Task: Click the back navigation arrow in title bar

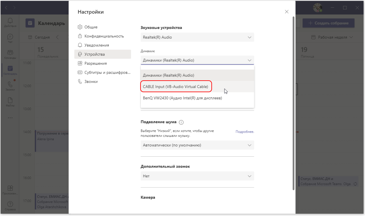Action: (x=6, y=7)
